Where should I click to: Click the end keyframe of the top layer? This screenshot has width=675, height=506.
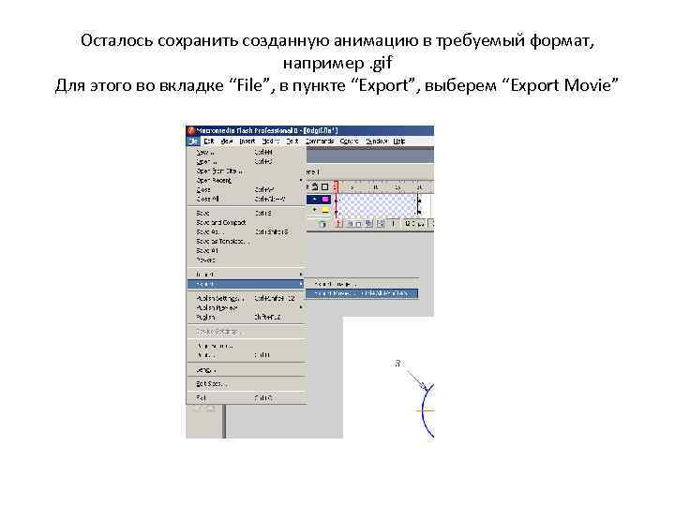pos(418,200)
